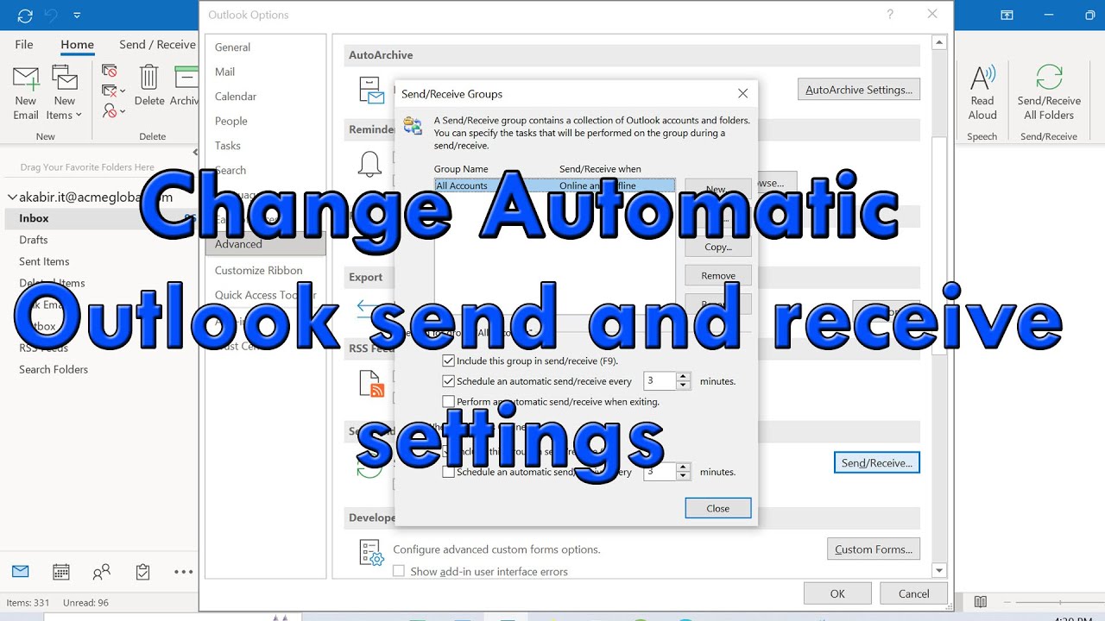Viewport: 1105px width, 621px height.
Task: Open Customize Quick Access Toolbar dropdown
Action: click(77, 16)
